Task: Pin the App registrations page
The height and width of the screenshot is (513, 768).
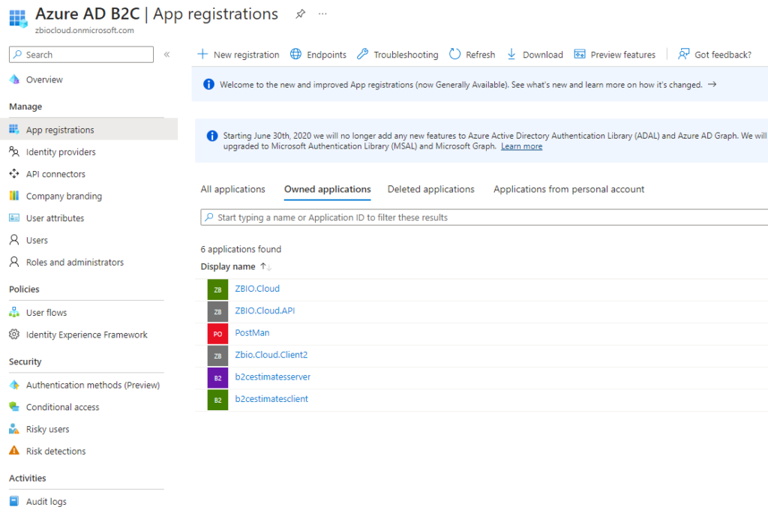Action: pos(300,13)
